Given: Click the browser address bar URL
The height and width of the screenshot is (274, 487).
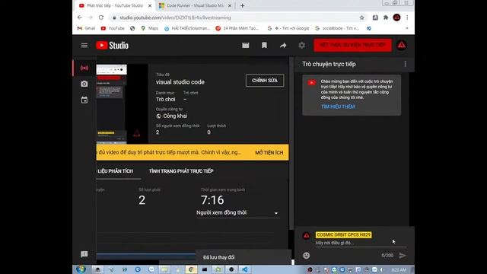Looking at the screenshot, I should click(x=175, y=18).
